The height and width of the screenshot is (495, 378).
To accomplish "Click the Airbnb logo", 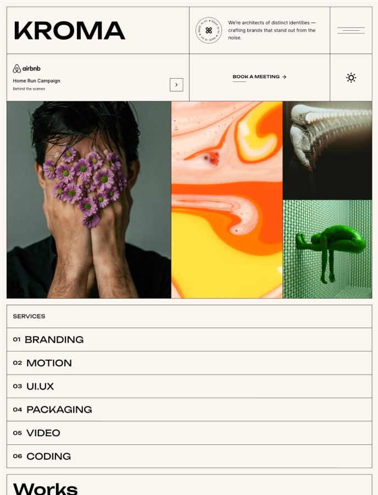I will (x=26, y=69).
